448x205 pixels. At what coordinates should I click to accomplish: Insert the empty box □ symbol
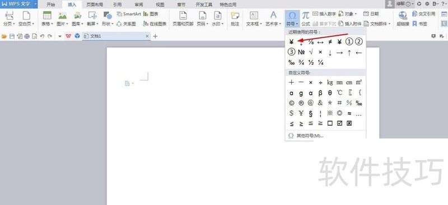point(330,123)
